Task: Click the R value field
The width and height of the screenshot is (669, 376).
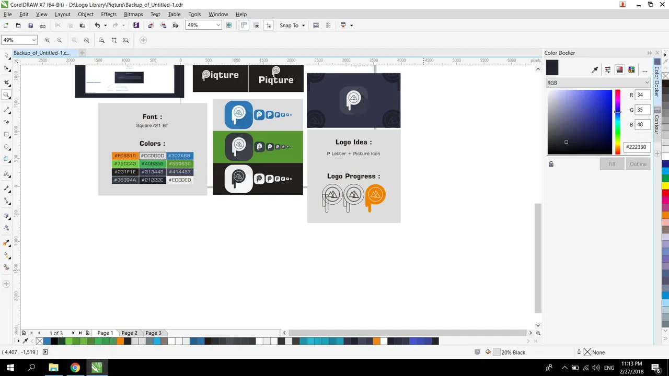Action: point(643,95)
